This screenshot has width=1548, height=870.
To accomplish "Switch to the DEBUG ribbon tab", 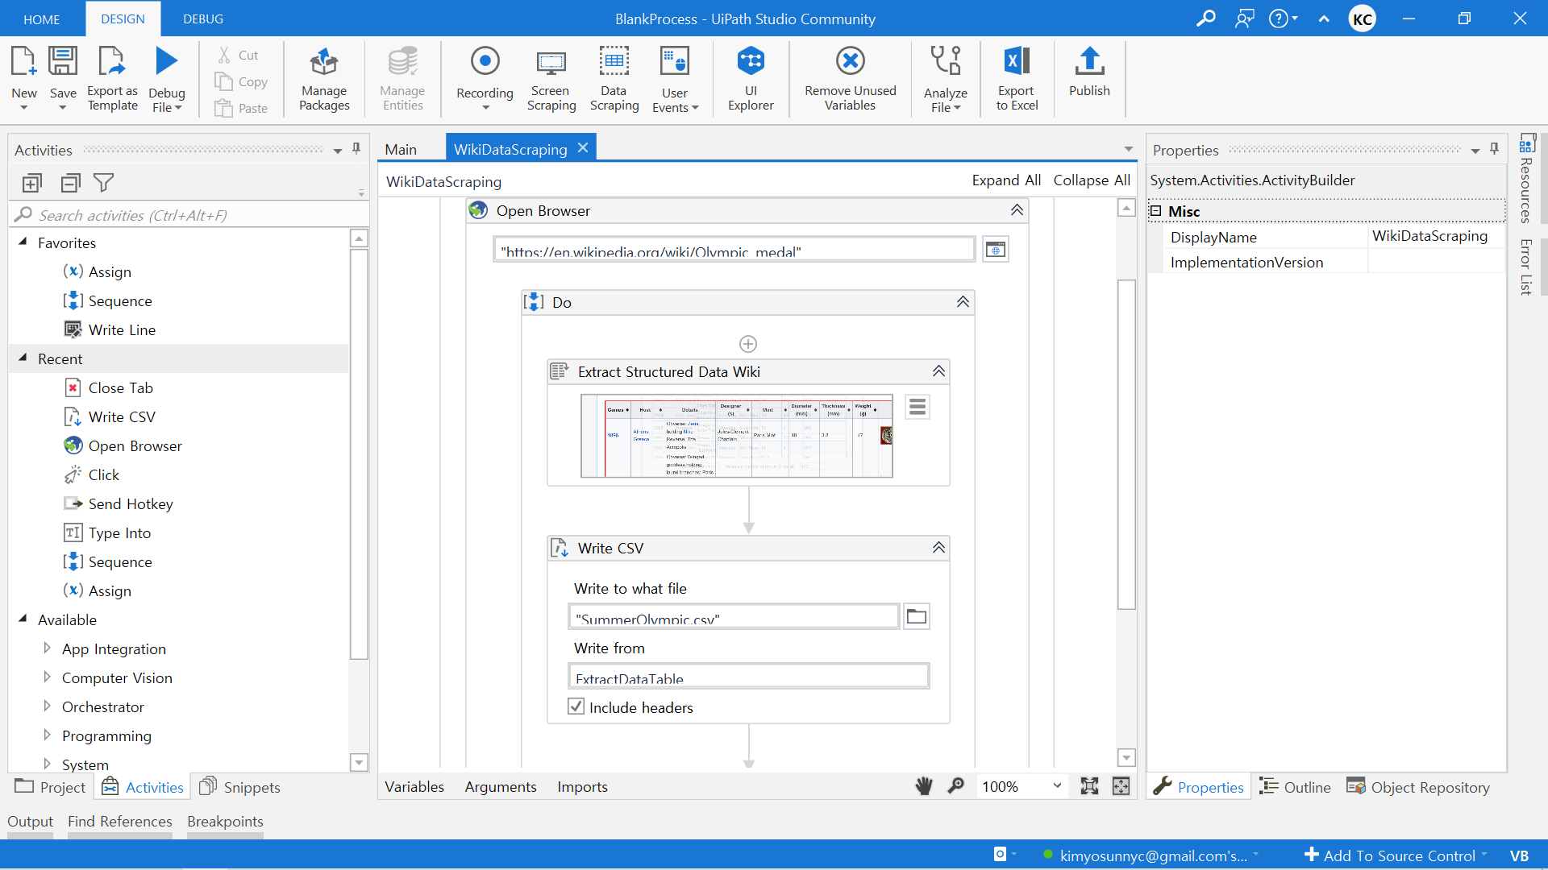I will point(203,19).
